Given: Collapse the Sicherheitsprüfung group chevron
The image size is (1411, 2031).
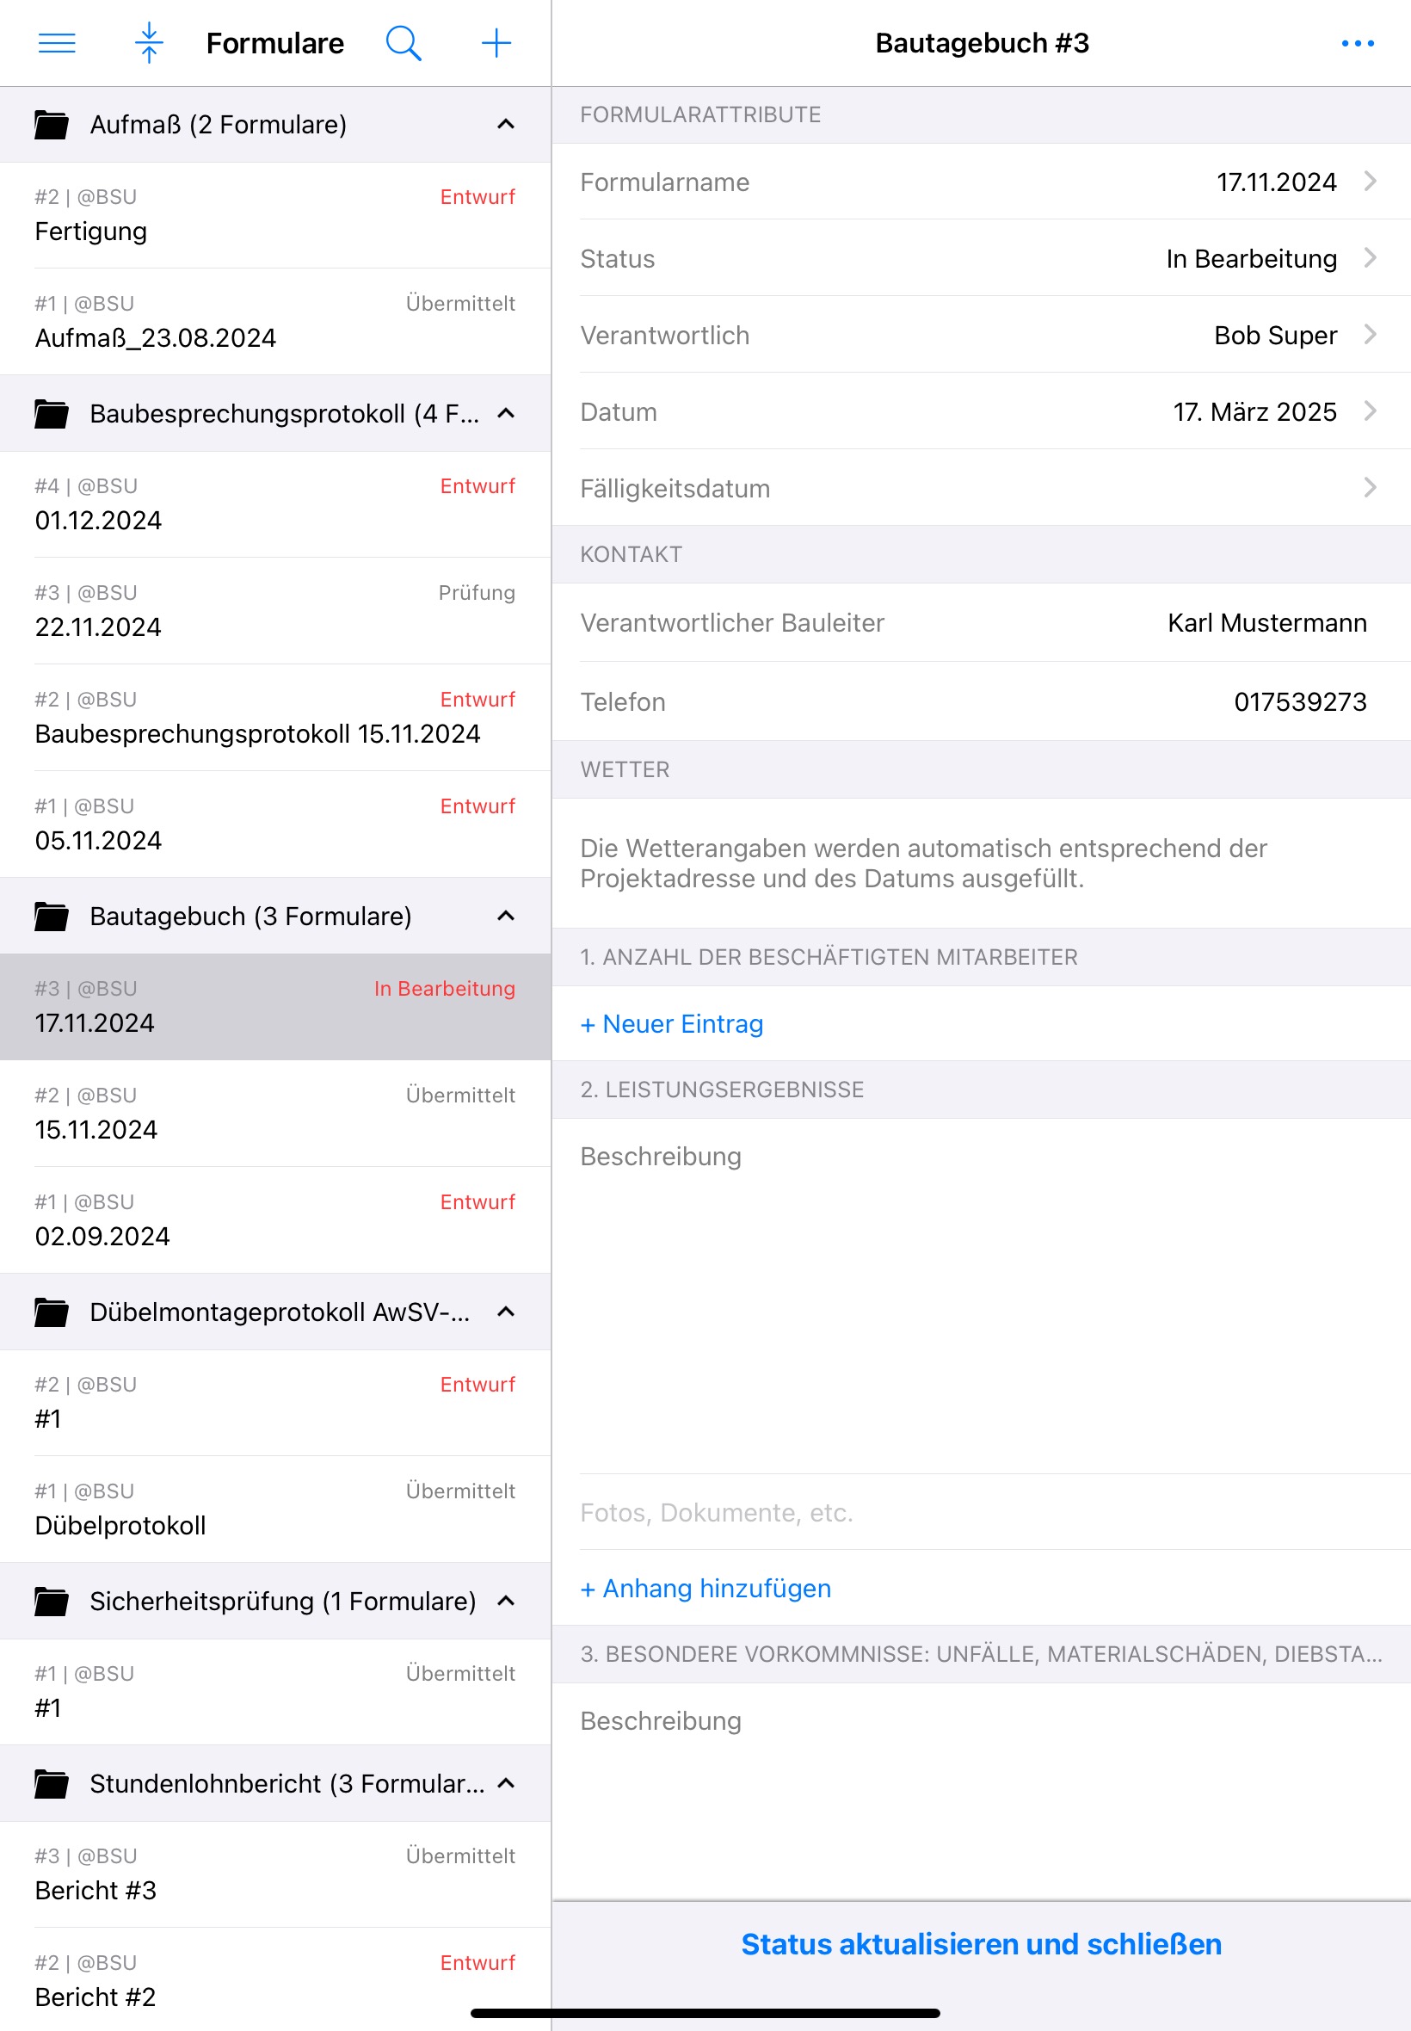Looking at the screenshot, I should [x=506, y=1602].
